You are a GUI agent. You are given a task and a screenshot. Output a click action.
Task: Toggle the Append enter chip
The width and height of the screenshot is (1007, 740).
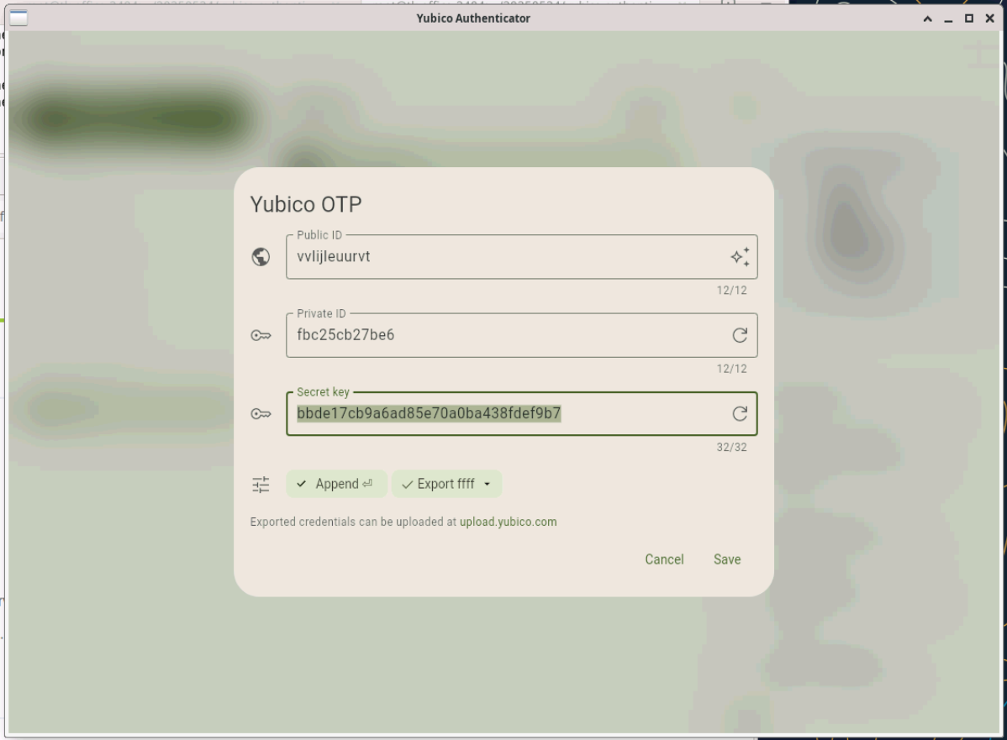(x=336, y=484)
